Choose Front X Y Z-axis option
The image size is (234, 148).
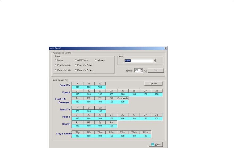click(76, 65)
